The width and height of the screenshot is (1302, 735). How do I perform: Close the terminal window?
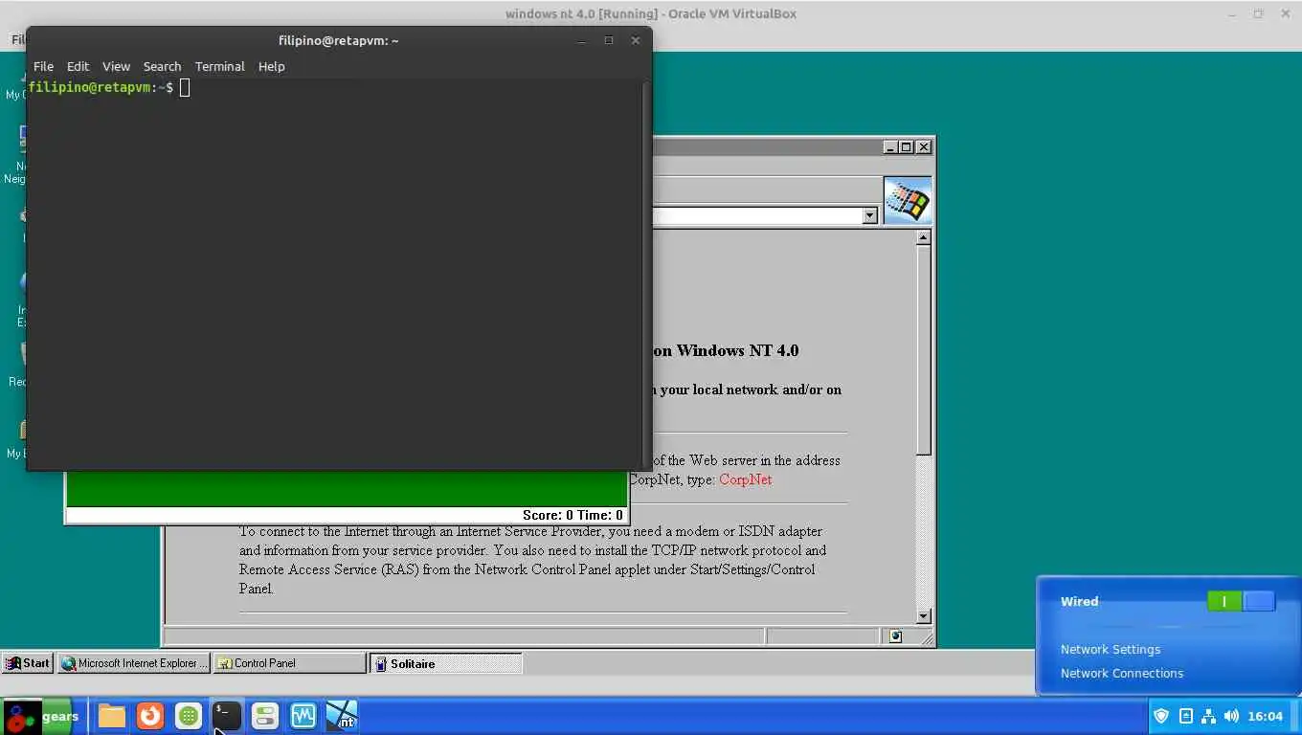[x=635, y=40]
